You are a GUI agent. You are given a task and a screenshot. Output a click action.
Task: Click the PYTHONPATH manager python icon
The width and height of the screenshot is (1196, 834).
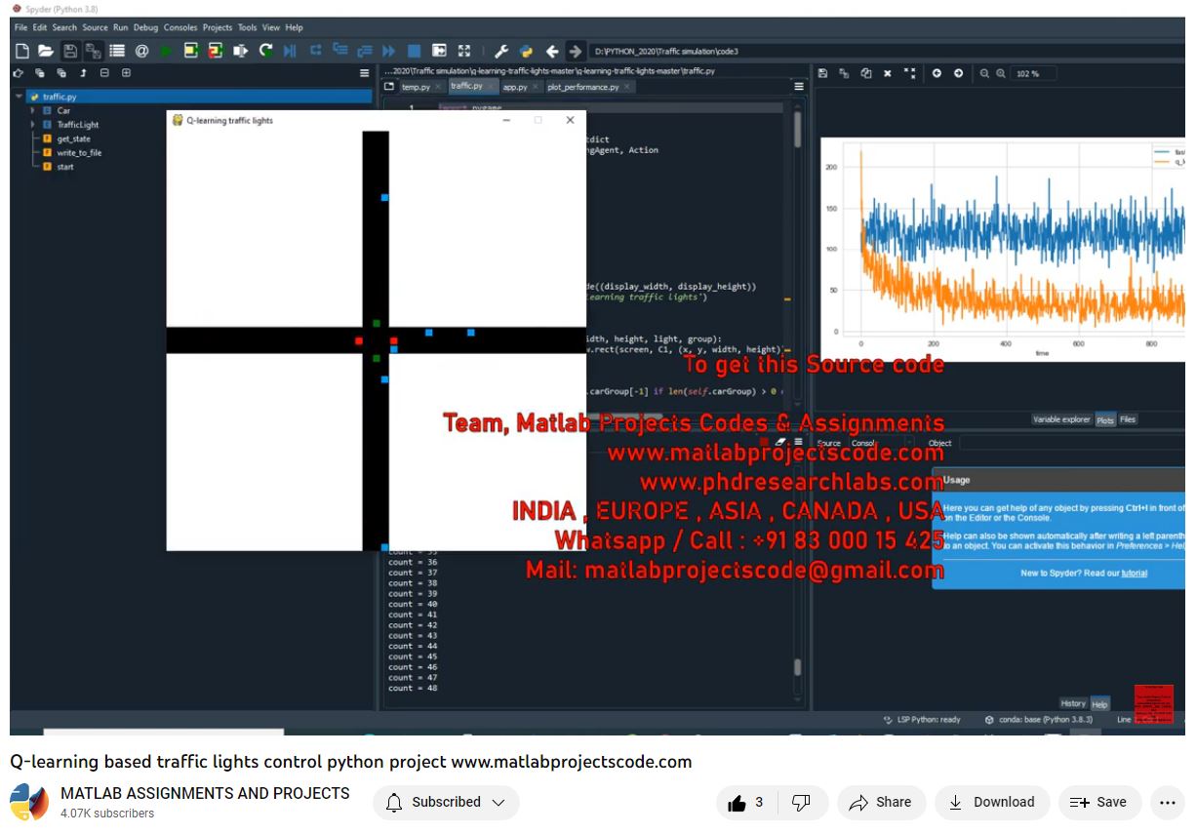pyautogui.click(x=526, y=51)
